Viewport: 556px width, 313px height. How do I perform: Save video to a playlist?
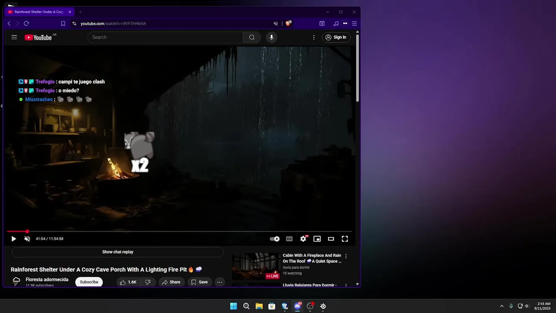(x=199, y=282)
